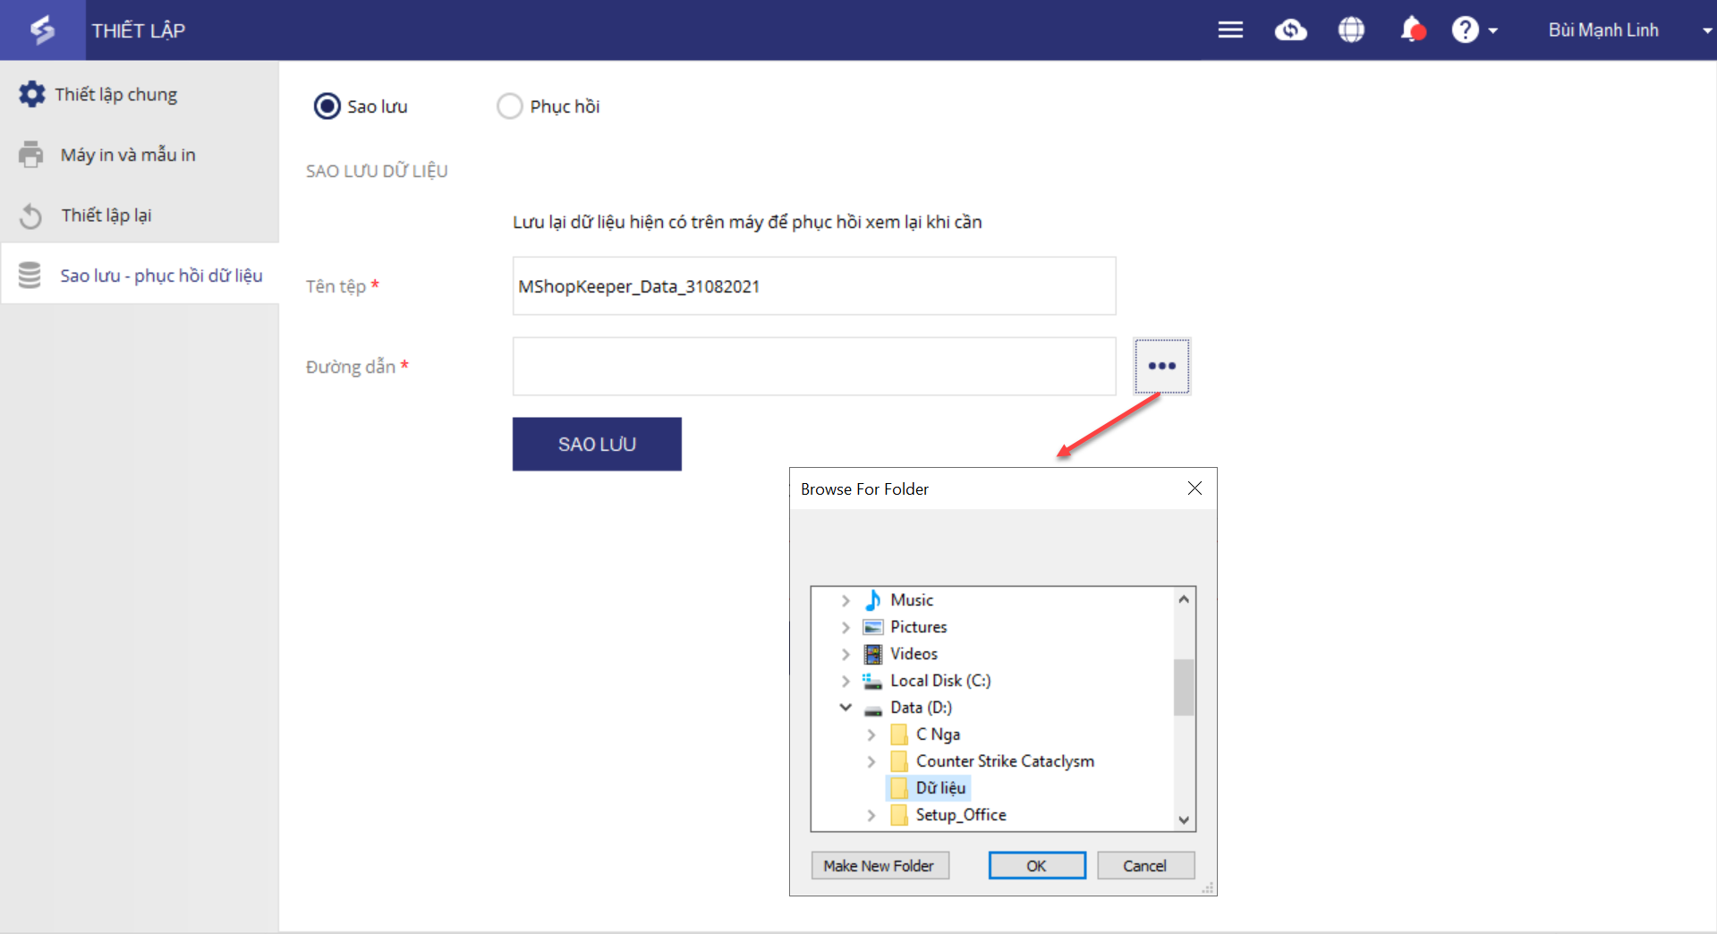Click the SAO LƯU button
The width and height of the screenshot is (1717, 934).
coord(597,444)
